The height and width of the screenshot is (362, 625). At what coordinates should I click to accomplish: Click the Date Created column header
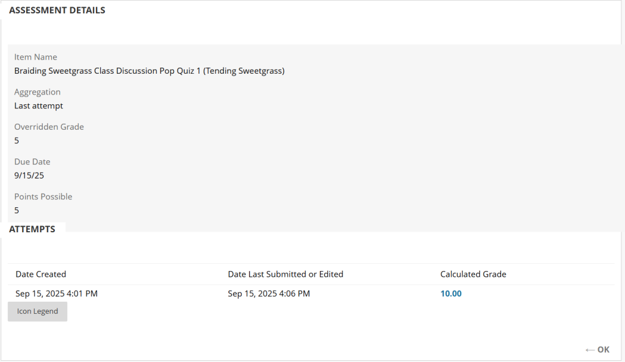tap(41, 274)
